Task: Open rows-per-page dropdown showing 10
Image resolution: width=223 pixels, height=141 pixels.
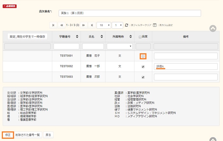Action: [x=104, y=25]
